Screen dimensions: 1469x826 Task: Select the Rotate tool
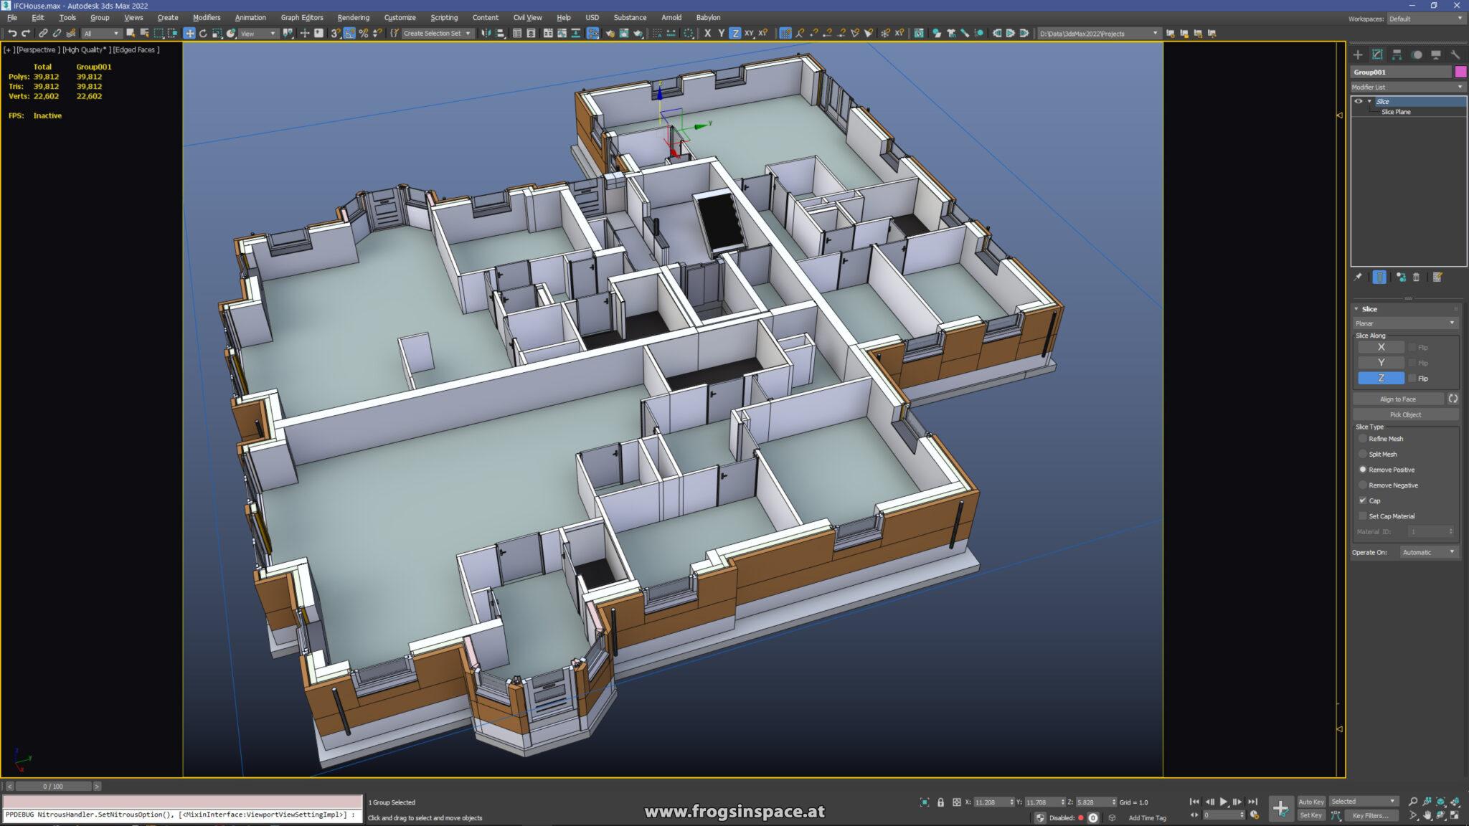pos(202,33)
